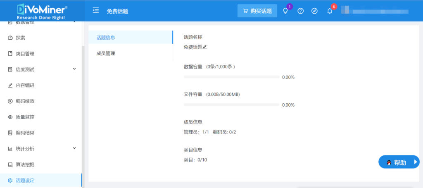This screenshot has height=188, width=423.
Task: Click the 话题设定 gear icon
Action: tap(10, 181)
